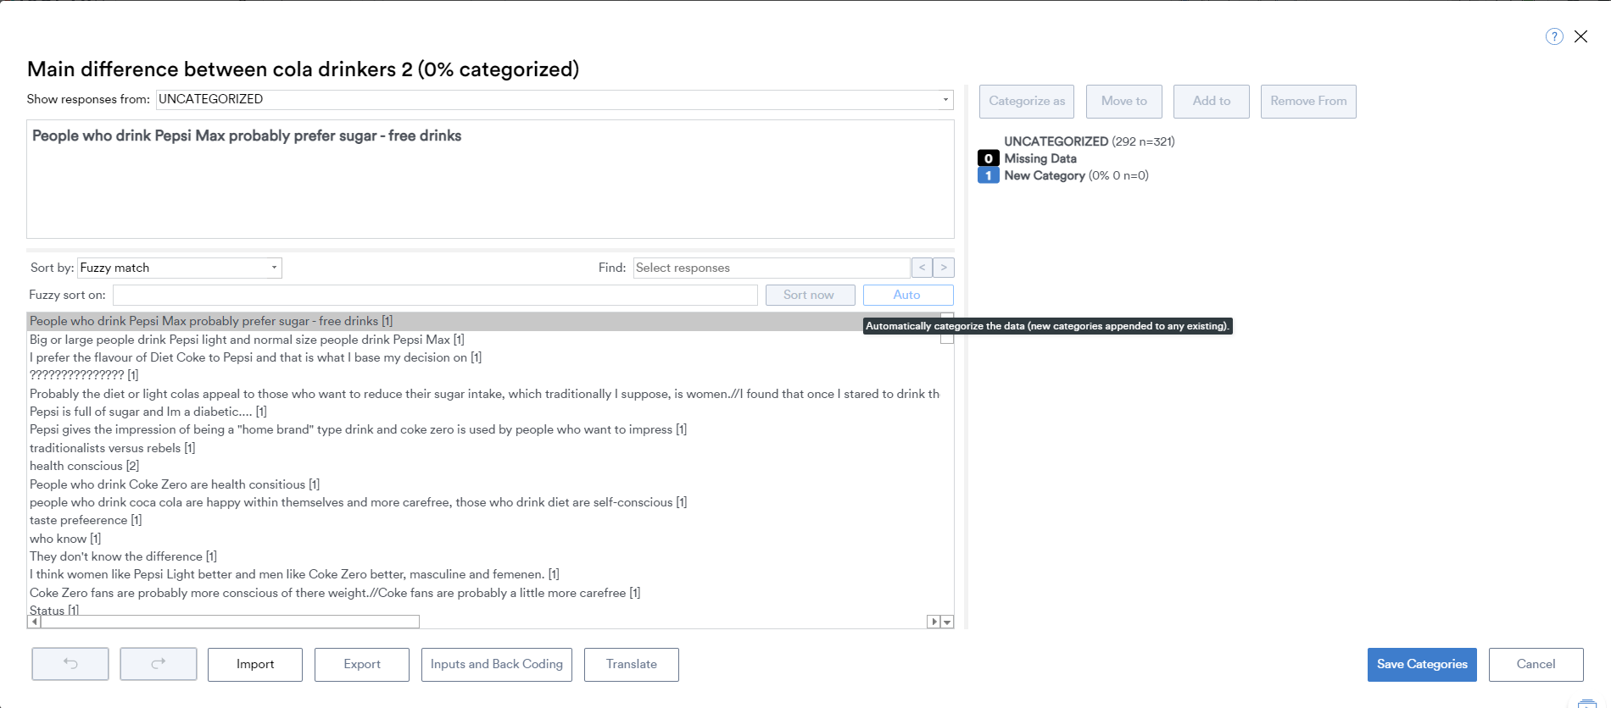
Task: Click the Export button
Action: [x=362, y=664]
